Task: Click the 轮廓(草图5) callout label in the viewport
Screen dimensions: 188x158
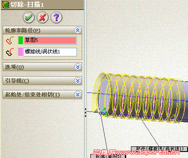Action: point(108,156)
